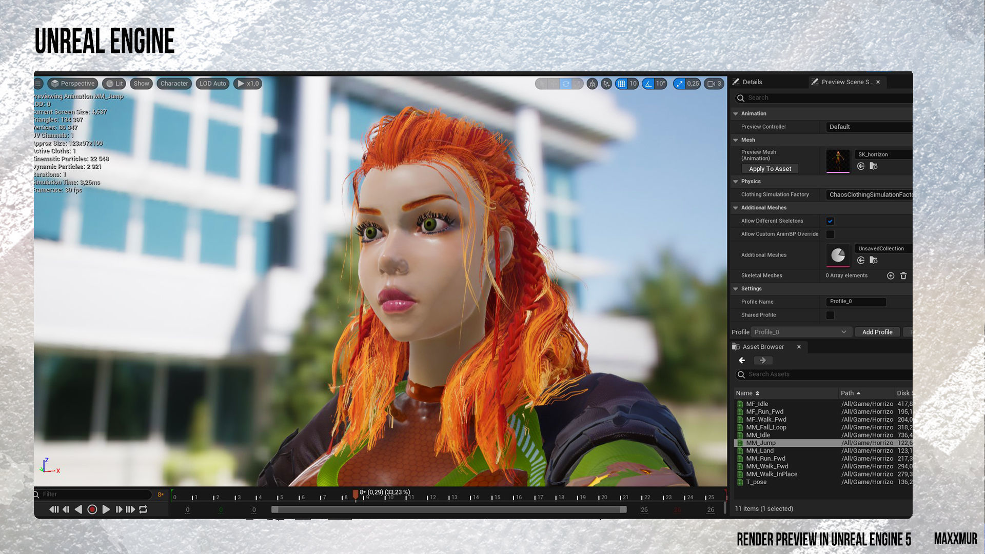Browse to SK_horrizon in Content Browser

point(874,166)
